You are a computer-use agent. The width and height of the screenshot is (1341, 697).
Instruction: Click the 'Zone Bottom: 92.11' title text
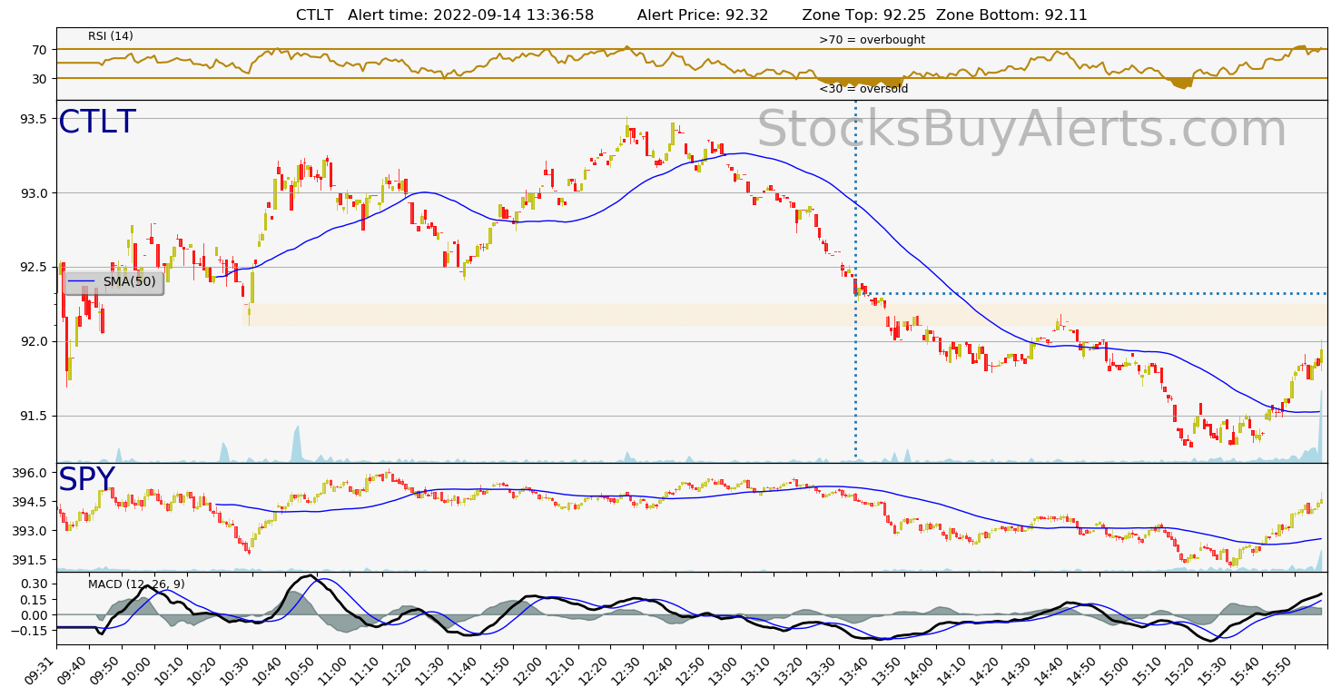point(1011,15)
